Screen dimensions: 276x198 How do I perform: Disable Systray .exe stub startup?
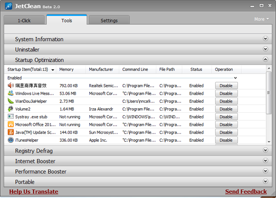(226, 117)
